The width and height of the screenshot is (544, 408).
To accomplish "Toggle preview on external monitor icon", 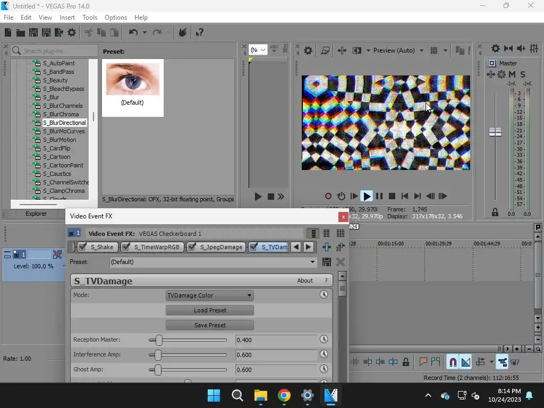I will (x=325, y=50).
